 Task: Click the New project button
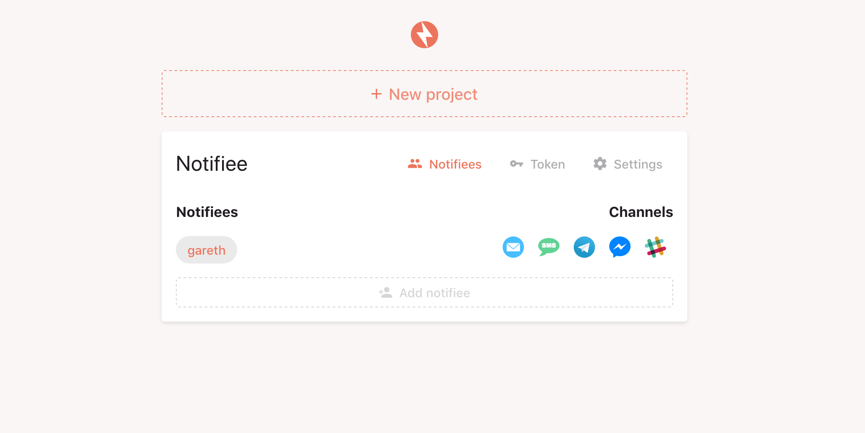424,94
